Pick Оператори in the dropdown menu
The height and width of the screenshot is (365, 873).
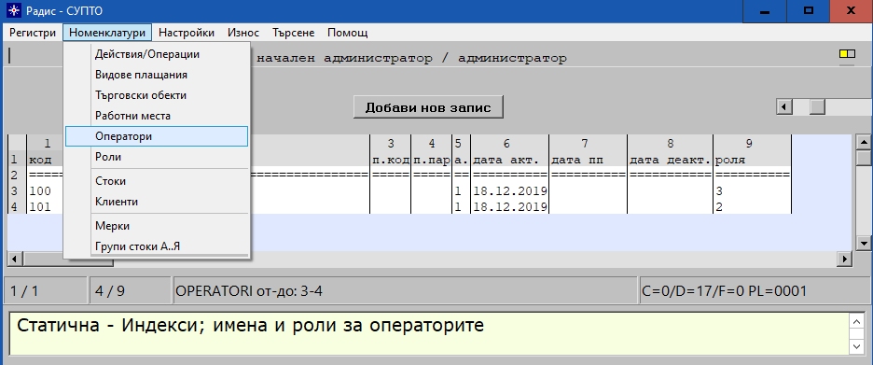157,136
